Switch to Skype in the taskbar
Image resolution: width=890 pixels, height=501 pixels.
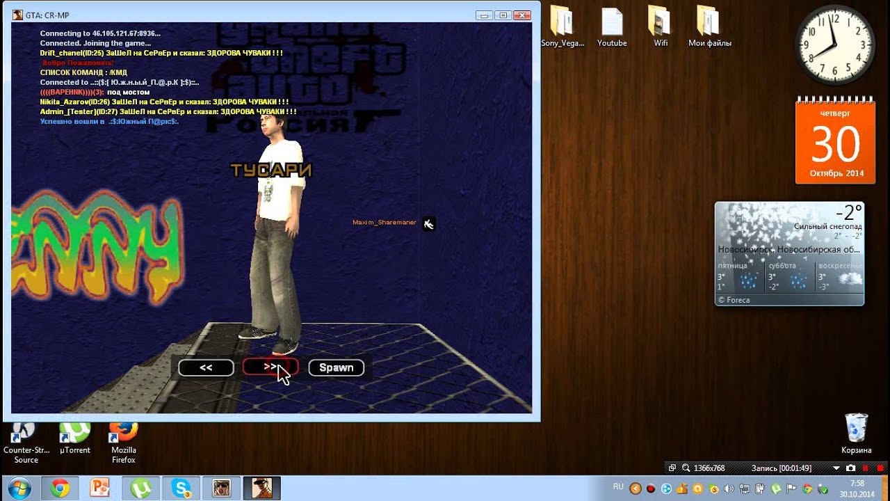pos(181,489)
